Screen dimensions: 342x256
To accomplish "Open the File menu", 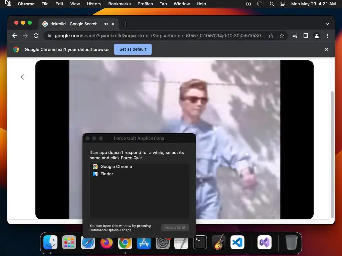I will tap(45, 4).
